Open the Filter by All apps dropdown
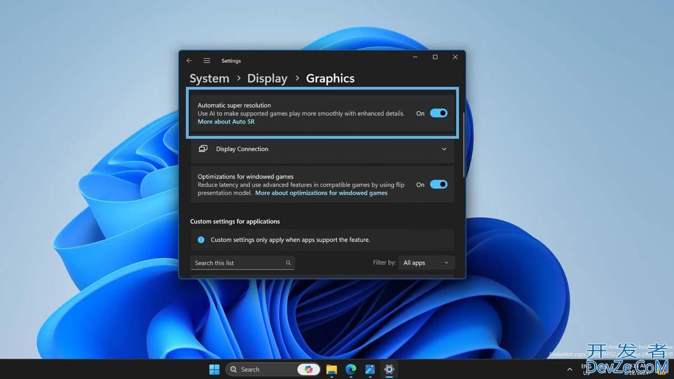674x379 pixels. tap(426, 263)
